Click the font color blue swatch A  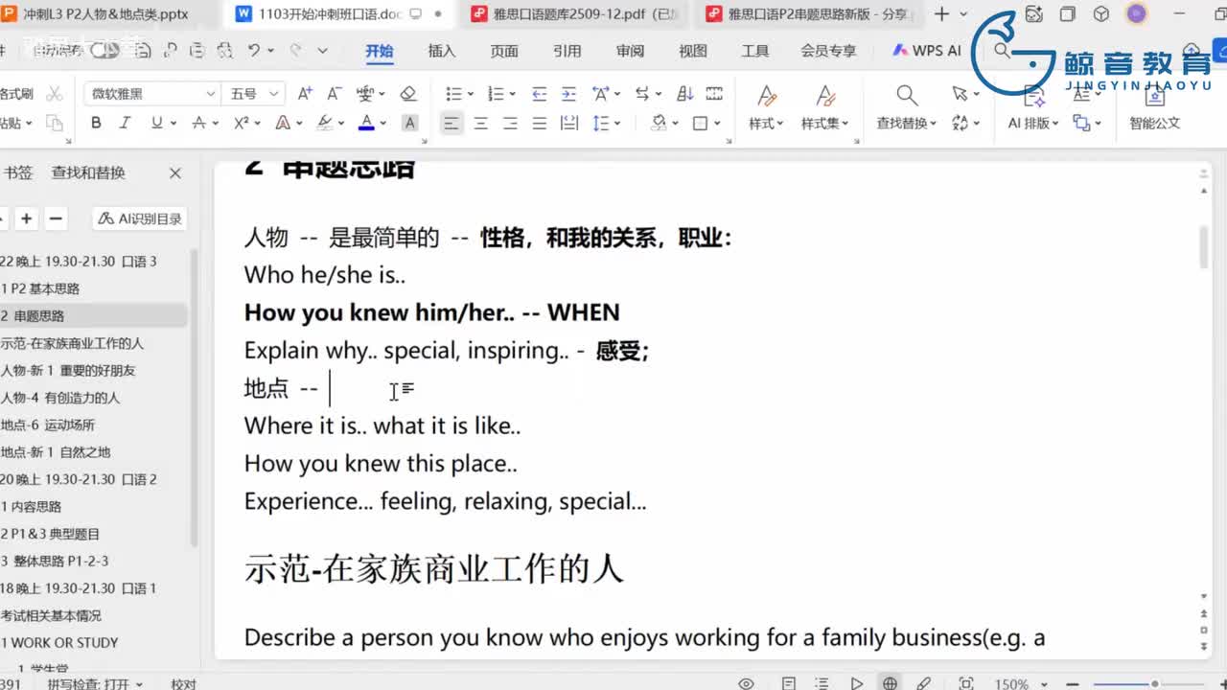pyautogui.click(x=366, y=123)
